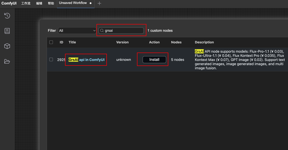Click the plus icon to add new workflow tab

pyautogui.click(x=99, y=3)
